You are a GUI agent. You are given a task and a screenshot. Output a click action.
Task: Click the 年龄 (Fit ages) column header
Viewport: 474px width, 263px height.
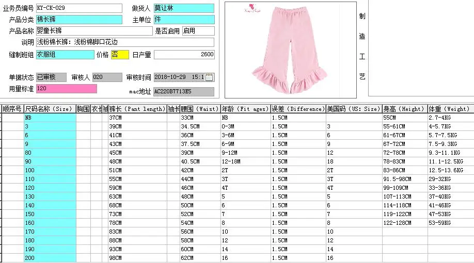tap(245, 109)
